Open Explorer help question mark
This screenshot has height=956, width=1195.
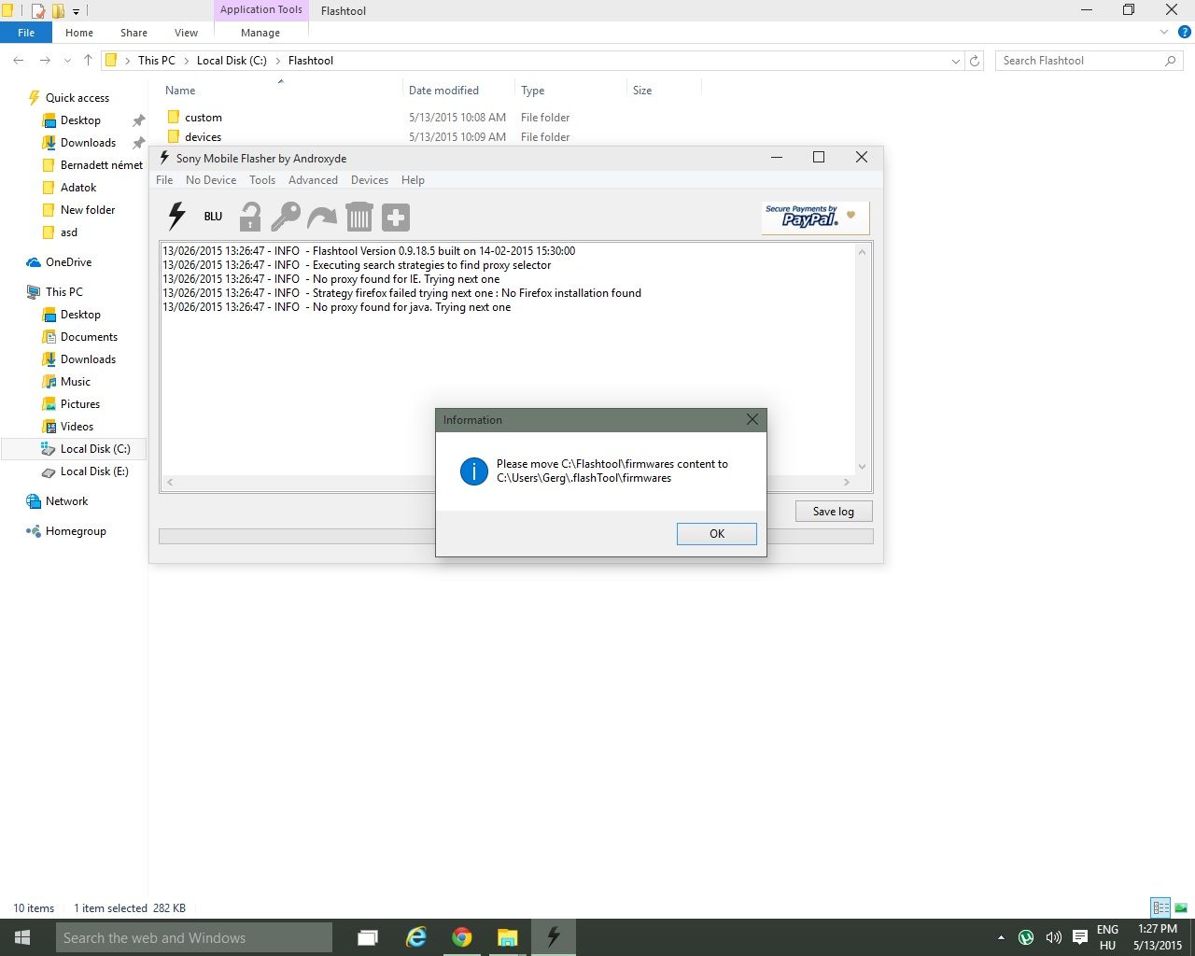click(x=1187, y=33)
